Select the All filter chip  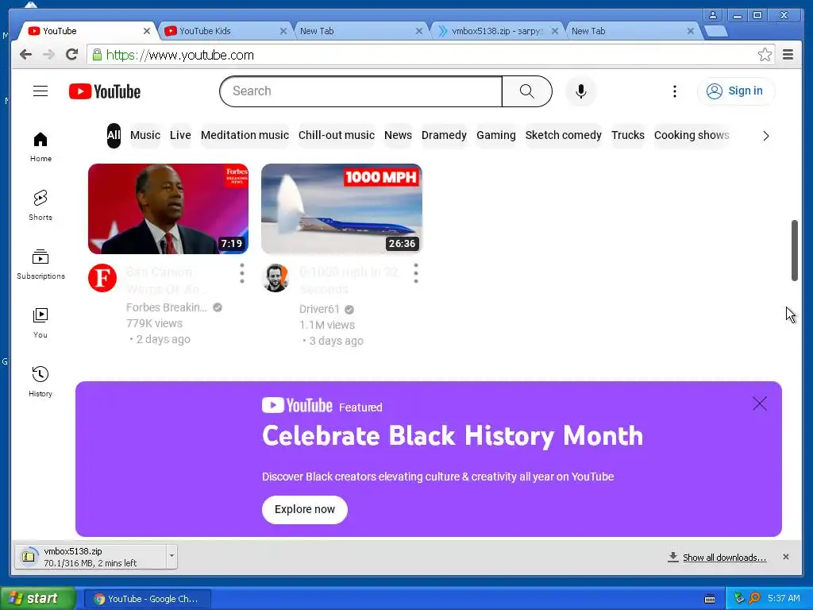(114, 135)
